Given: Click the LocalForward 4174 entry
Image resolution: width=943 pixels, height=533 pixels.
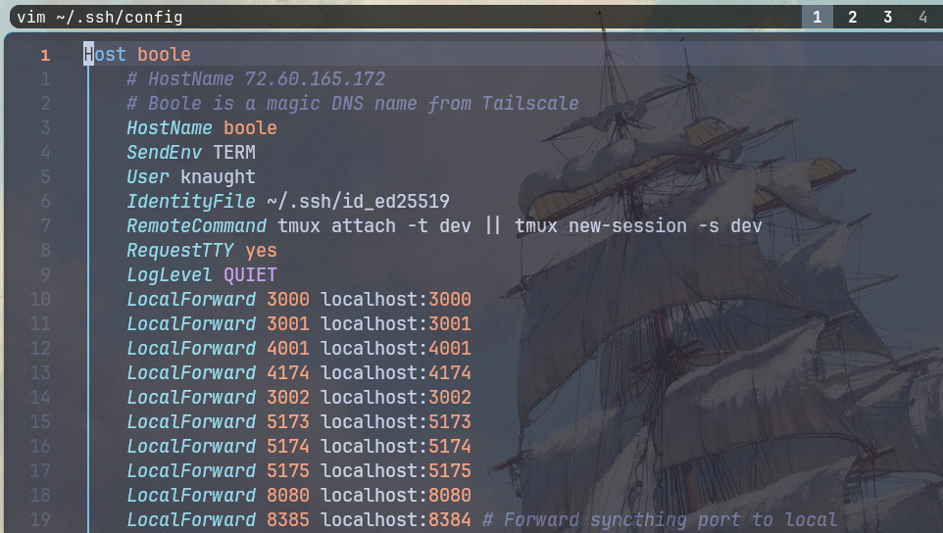Looking at the screenshot, I should (299, 372).
